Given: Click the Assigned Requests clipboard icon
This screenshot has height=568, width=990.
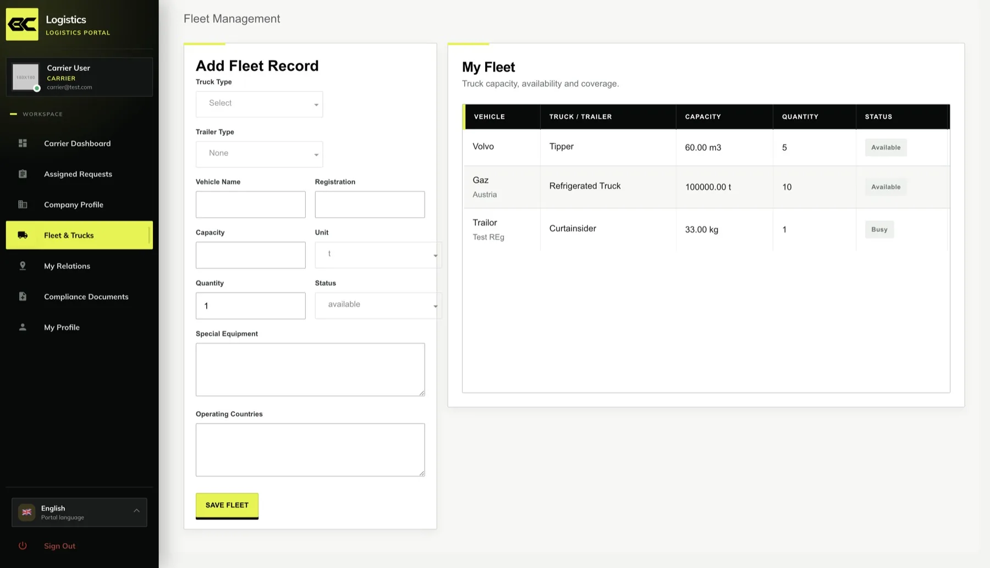Looking at the screenshot, I should [x=23, y=174].
